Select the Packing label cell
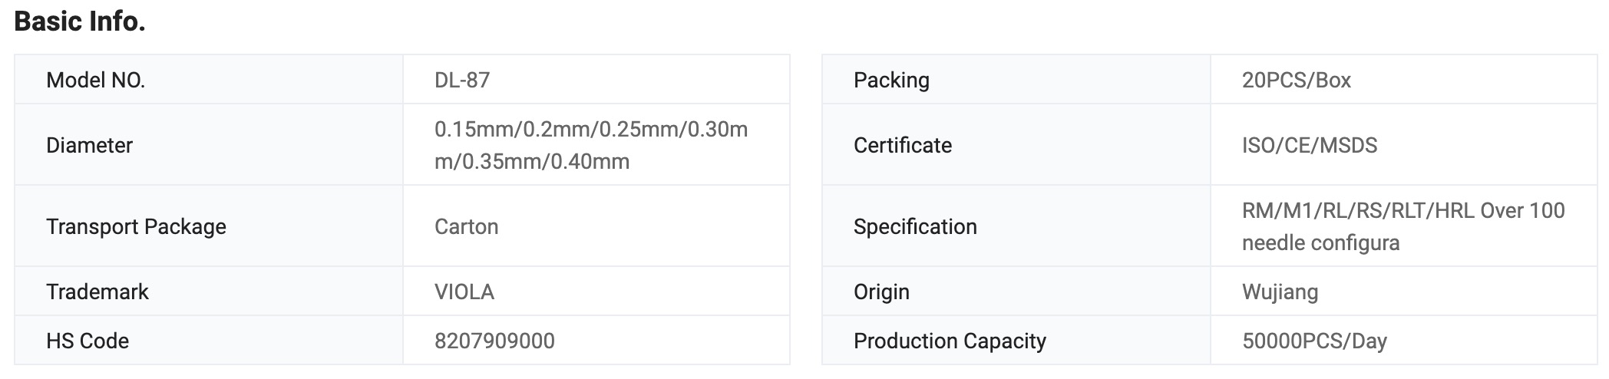Screen dimensions: 1609x379 point(891,80)
